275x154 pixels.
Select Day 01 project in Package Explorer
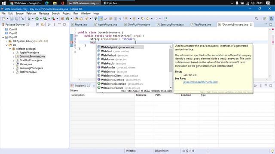click(13, 30)
